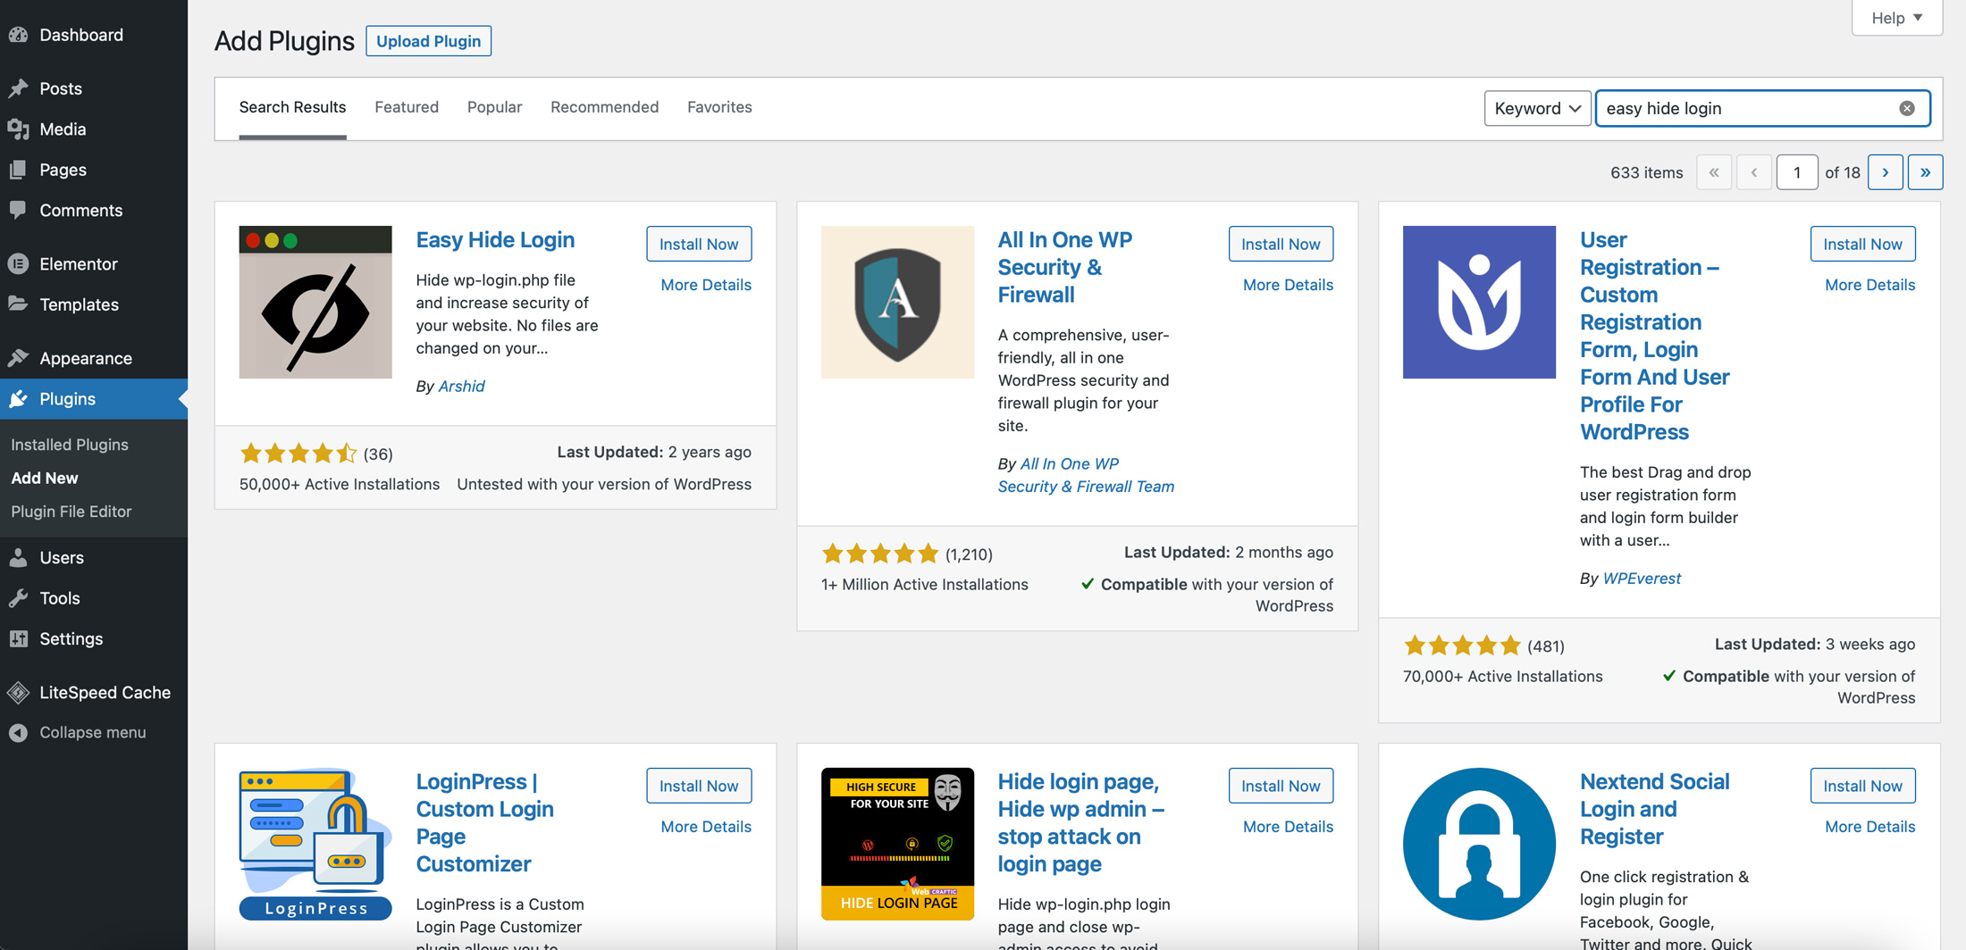Click the Comments speech bubble icon
The height and width of the screenshot is (950, 1966).
pyautogui.click(x=18, y=210)
